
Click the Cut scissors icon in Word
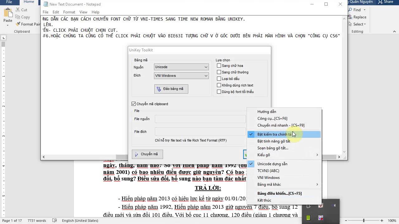(x=18, y=10)
